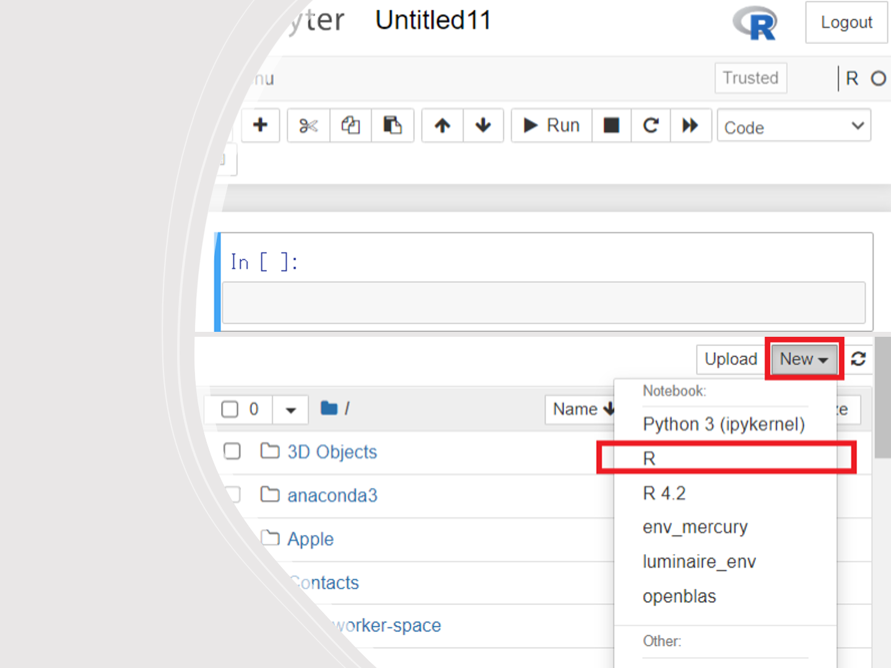Check the anaconda3 folder checkbox

point(233,495)
